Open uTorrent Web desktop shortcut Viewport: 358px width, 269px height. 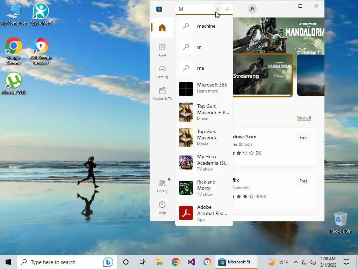tap(14, 83)
